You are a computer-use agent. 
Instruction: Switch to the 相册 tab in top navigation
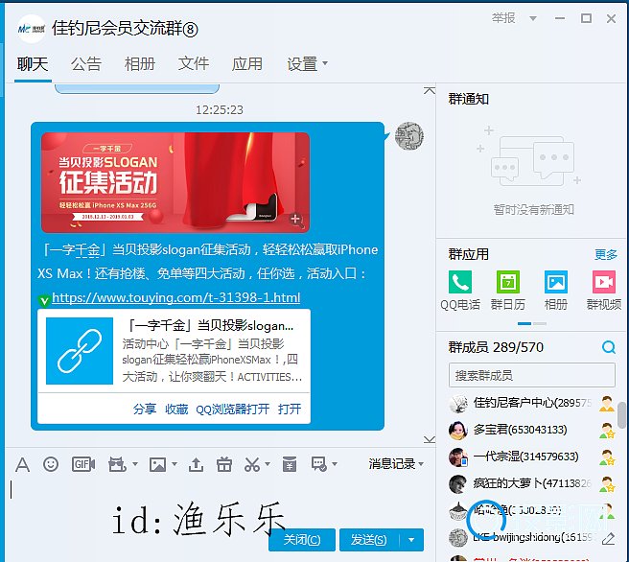(x=140, y=64)
